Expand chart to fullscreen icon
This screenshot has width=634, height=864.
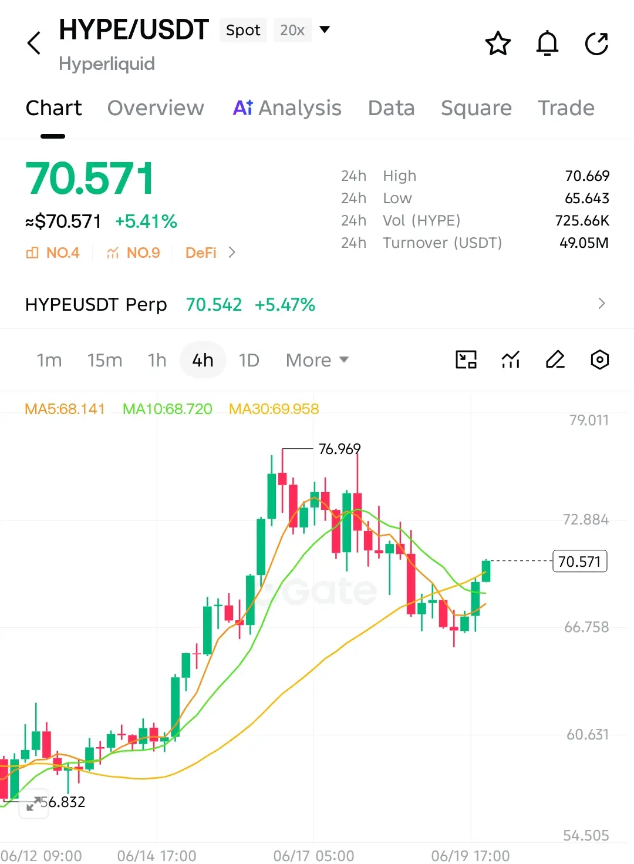33,804
